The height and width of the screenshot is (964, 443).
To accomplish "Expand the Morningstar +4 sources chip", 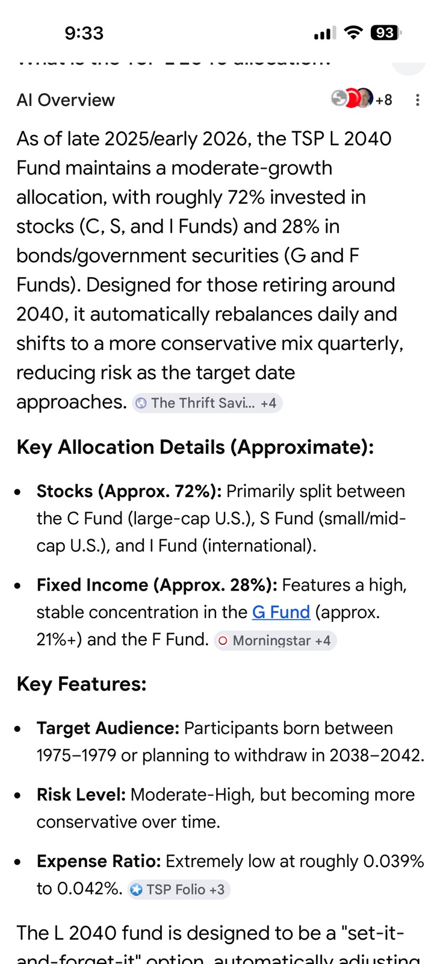I will point(276,640).
